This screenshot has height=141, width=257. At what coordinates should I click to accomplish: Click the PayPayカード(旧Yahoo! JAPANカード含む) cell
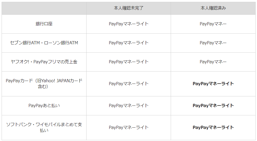click(44, 84)
